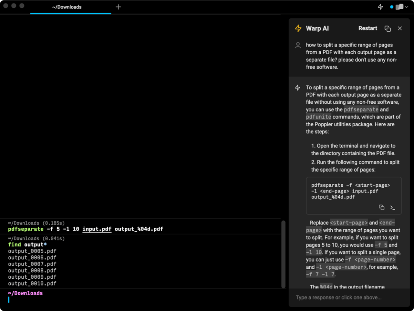The height and width of the screenshot is (311, 414).
Task: Click the underlined input.pdf argument
Action: 97,229
